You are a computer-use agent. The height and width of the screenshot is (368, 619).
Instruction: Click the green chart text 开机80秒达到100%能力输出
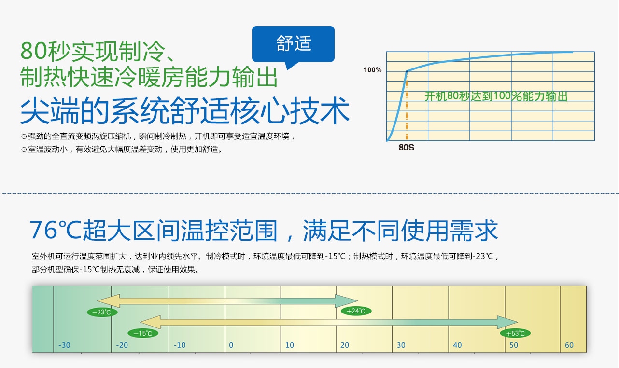point(496,96)
